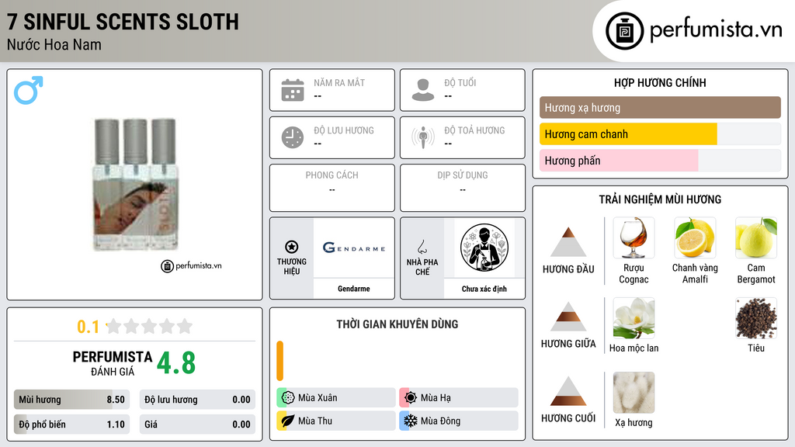Click the Mùa Hạ sun icon
Screen dimensions: 795x447
tap(411, 398)
